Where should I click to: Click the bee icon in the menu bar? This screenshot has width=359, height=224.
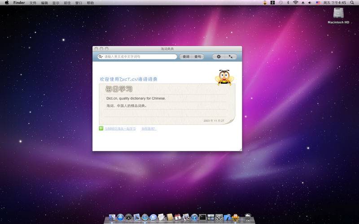(265, 3)
